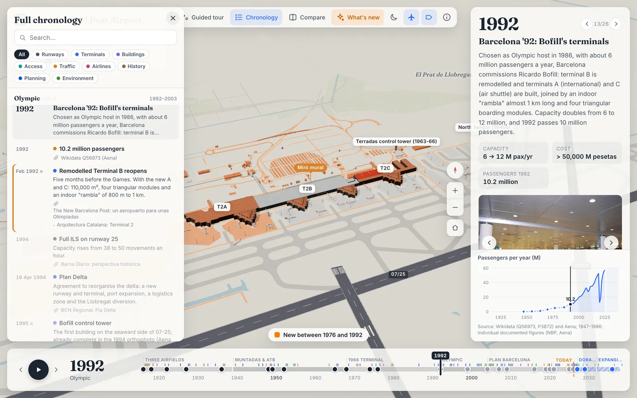Zoom out on the map

455,207
